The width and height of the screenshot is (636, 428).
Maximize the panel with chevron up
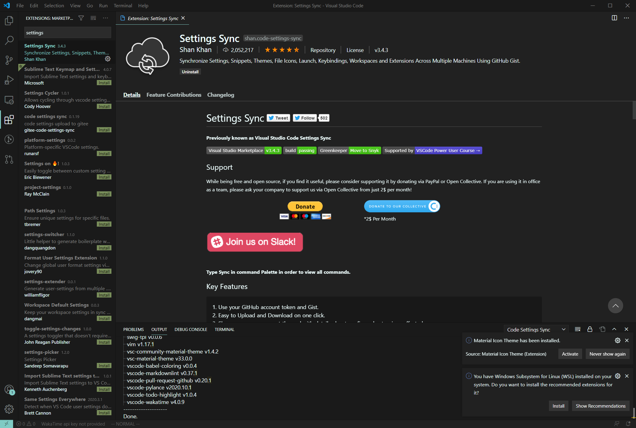point(614,329)
